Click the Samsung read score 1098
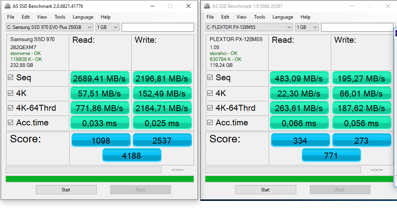The height and width of the screenshot is (210, 397). pos(101,140)
